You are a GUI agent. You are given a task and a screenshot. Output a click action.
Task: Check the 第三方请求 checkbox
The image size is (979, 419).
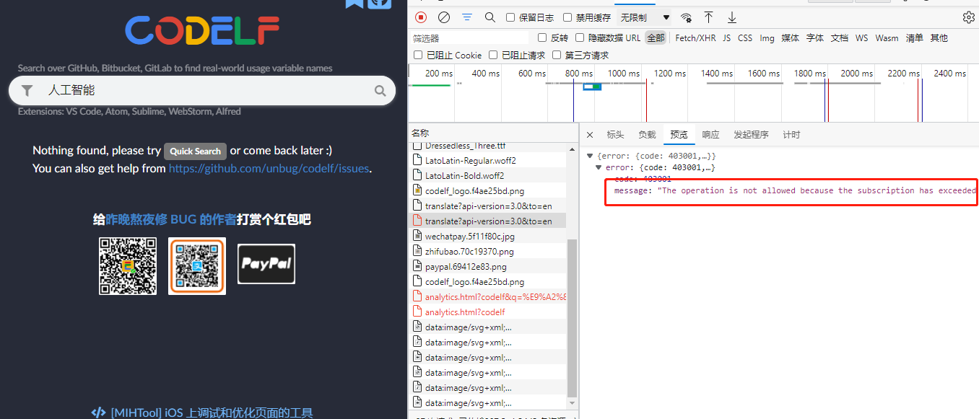557,55
